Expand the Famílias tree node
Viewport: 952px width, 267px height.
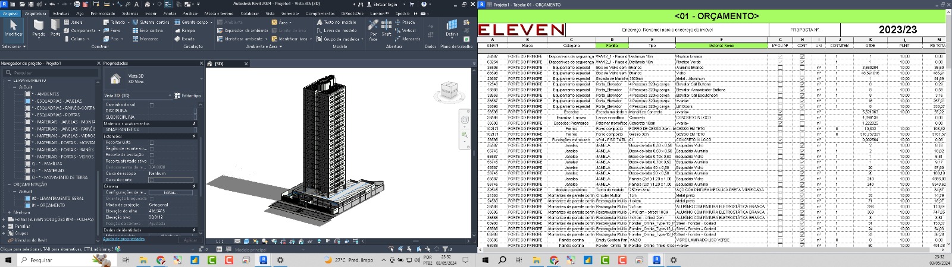4,226
